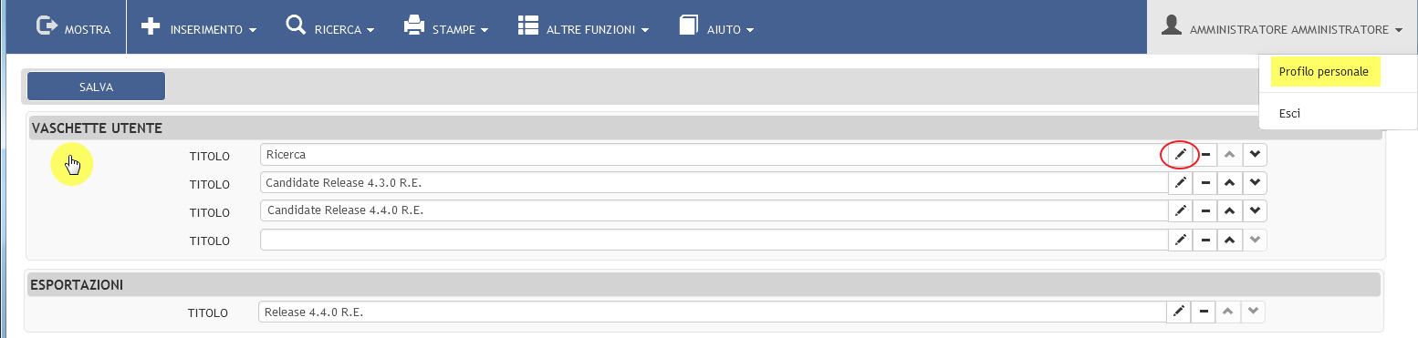Edit the Release 4.4.0 R.E. export entry
This screenshot has height=338, width=1418.
(x=1179, y=312)
